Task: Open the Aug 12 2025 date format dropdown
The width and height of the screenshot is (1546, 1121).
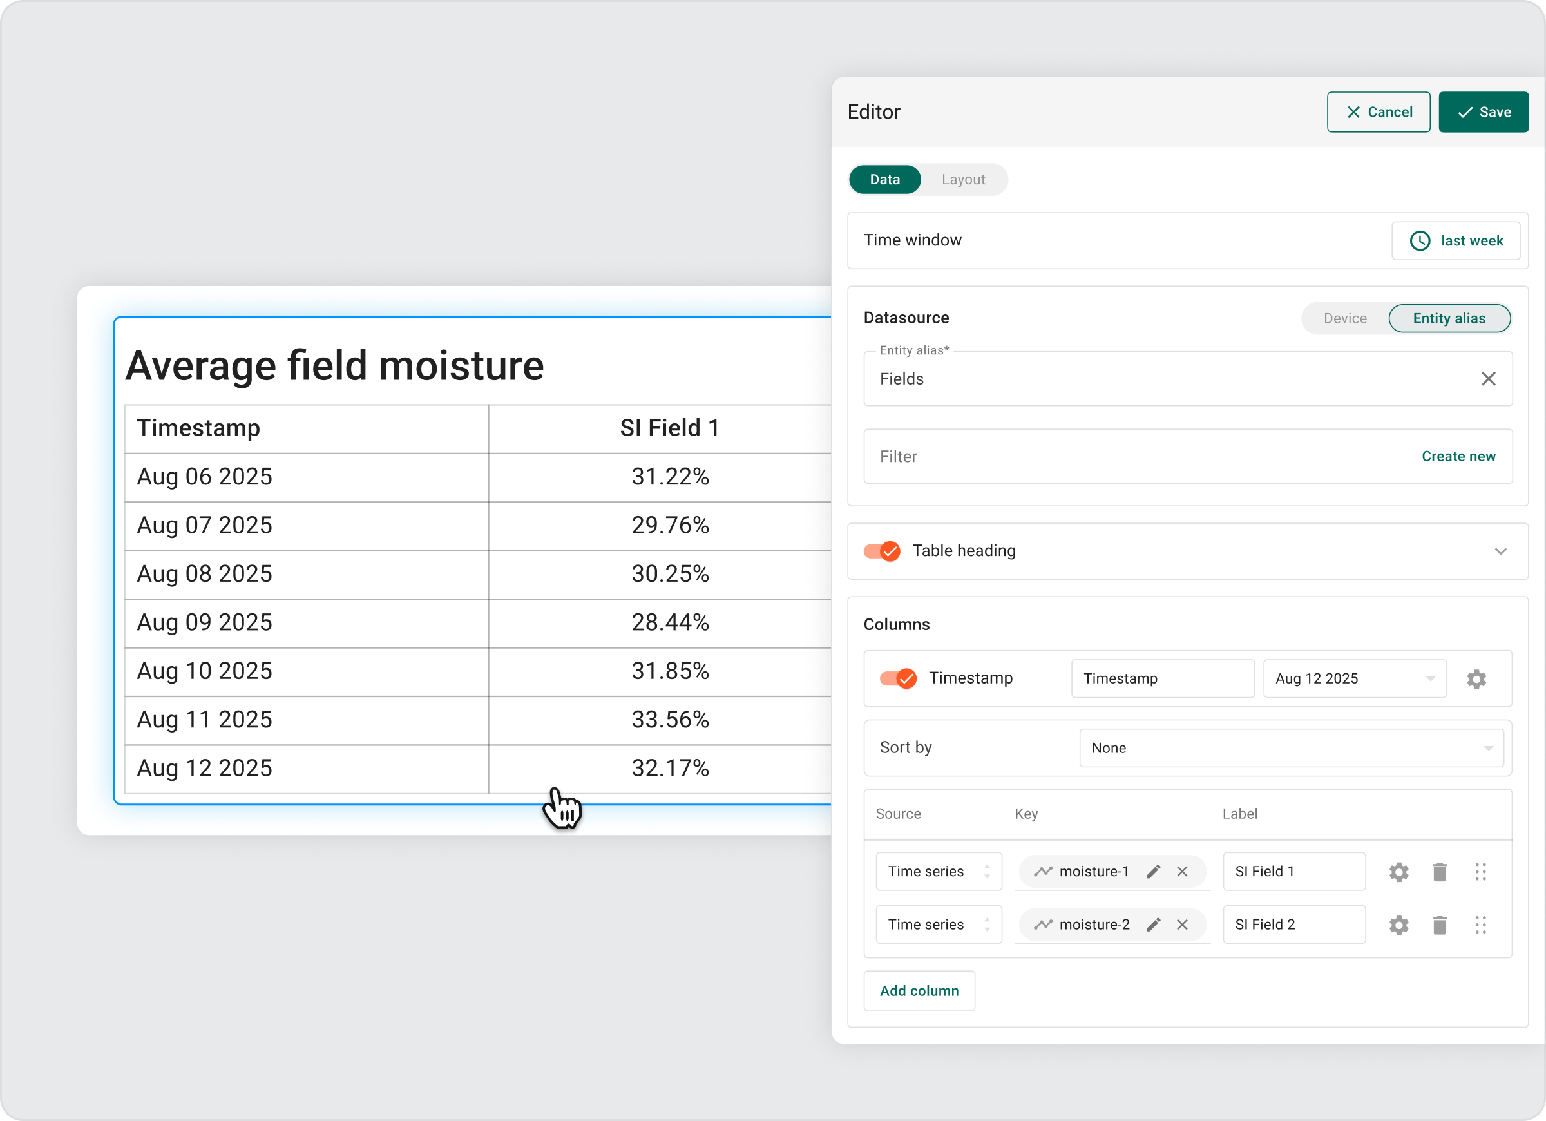Action: tap(1354, 678)
